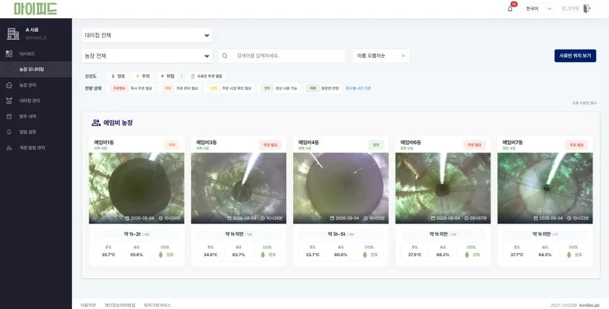Click the logout door icon
This screenshot has width=609, height=309.
click(587, 9)
